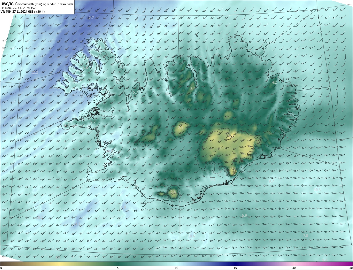Select the 10.6 label near the bottom
This screenshot has width=353, height=270.
click(x=191, y=236)
